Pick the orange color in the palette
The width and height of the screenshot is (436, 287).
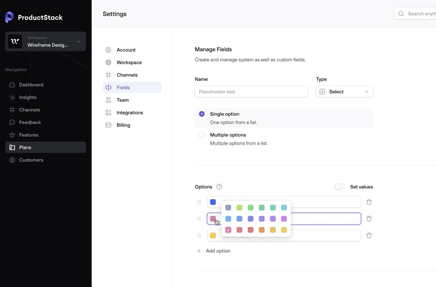(262, 230)
